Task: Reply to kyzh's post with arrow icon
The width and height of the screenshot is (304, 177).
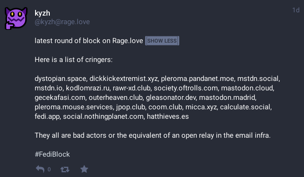Action: (x=40, y=169)
